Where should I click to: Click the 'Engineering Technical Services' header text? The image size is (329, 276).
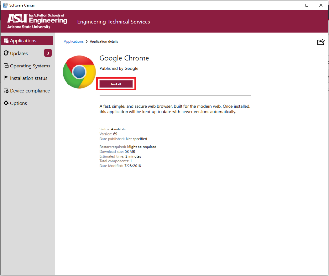[113, 22]
